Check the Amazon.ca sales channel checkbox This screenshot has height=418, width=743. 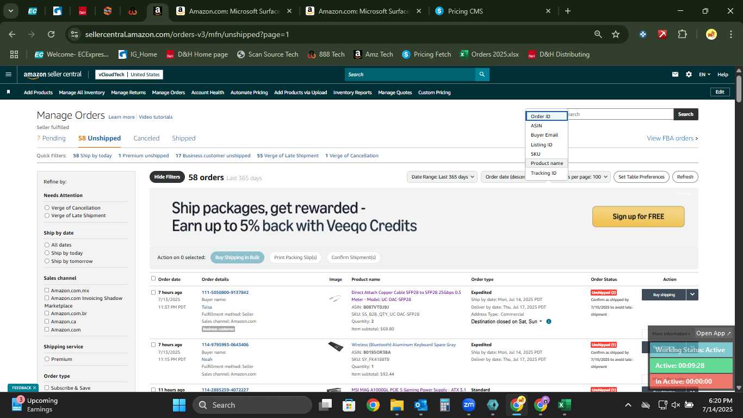pos(47,322)
